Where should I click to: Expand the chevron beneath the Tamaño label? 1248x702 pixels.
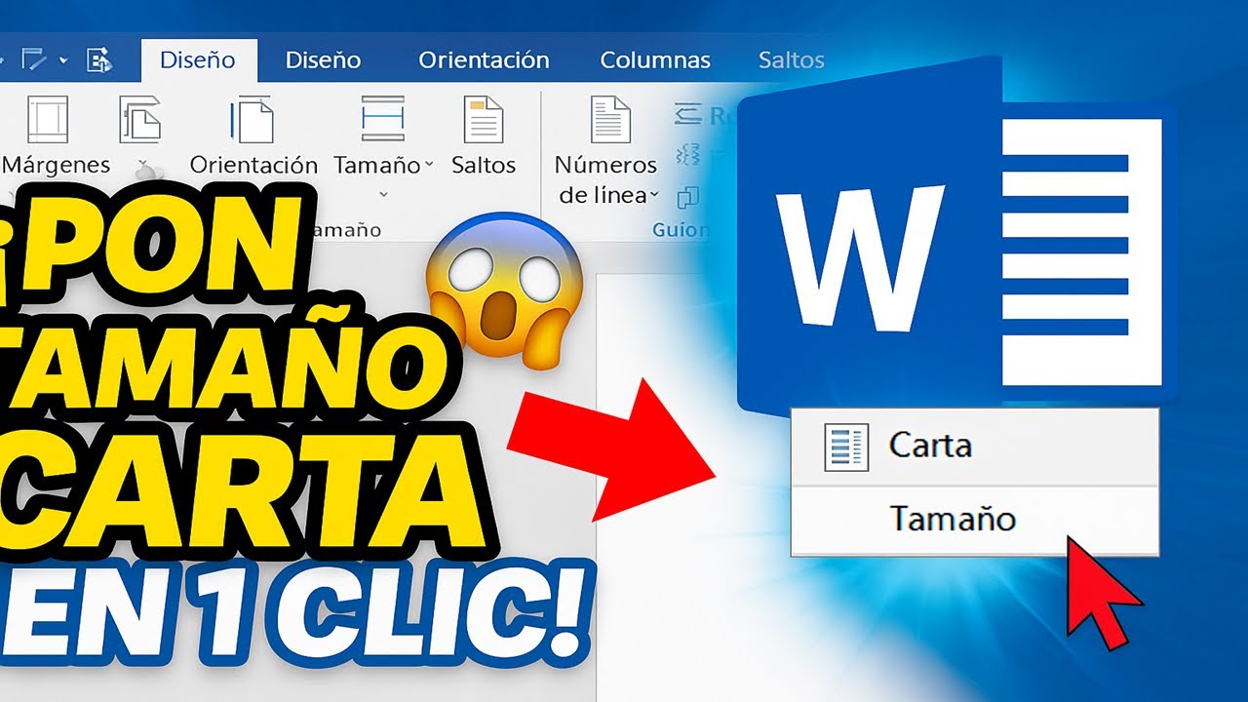[x=382, y=194]
